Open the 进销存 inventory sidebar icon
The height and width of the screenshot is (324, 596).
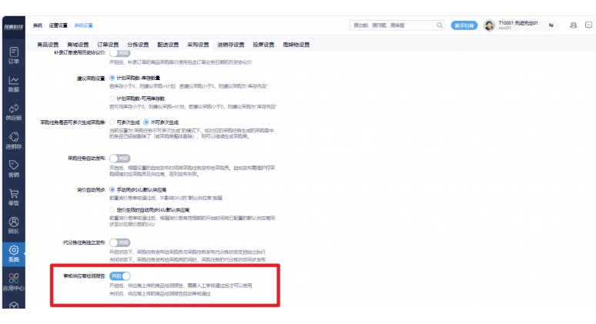(14, 141)
